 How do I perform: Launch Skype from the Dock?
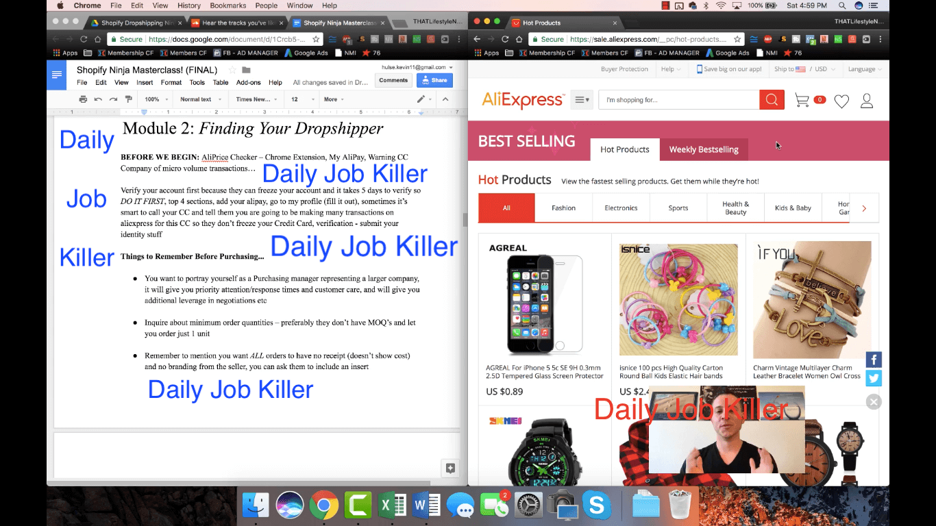[x=597, y=506]
